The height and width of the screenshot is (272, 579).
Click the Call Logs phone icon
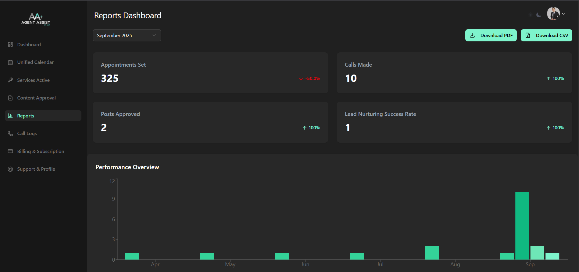click(10, 134)
